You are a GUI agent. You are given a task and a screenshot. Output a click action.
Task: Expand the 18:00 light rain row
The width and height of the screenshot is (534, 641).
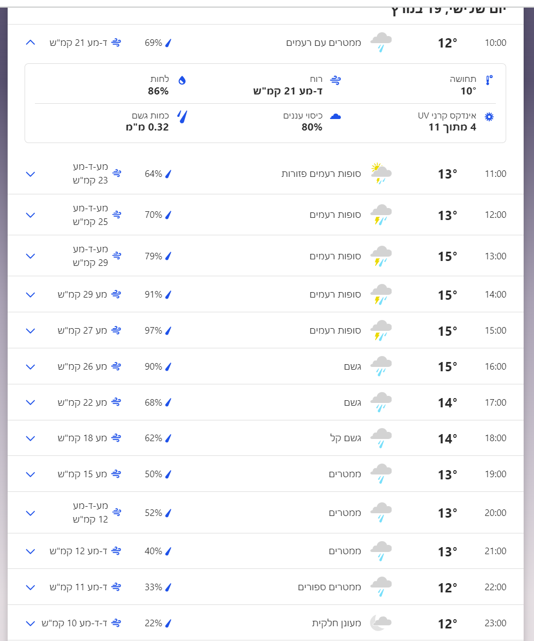tap(31, 438)
